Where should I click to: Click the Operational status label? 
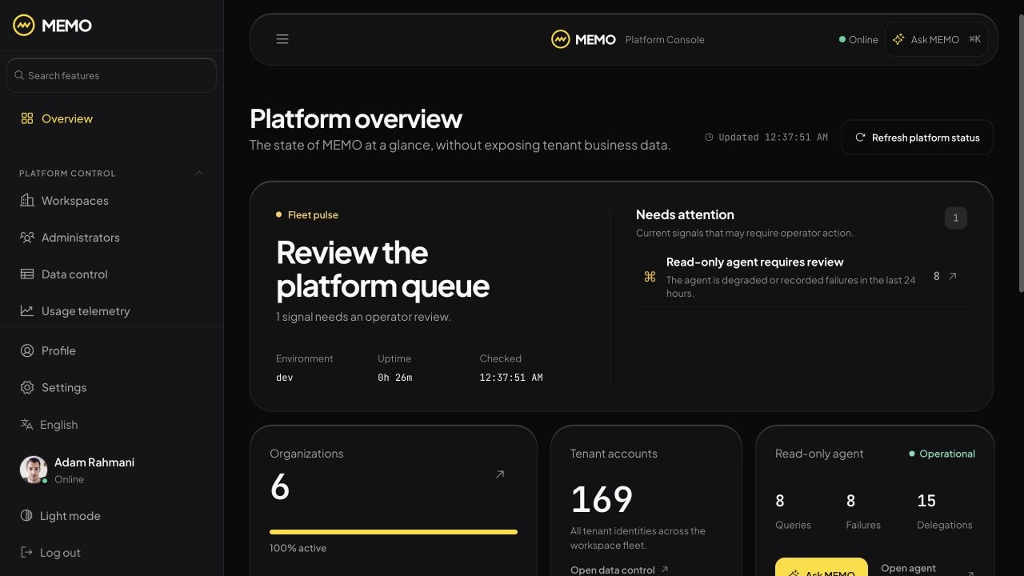(x=942, y=454)
